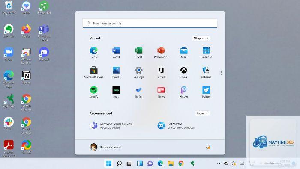
Task: Open the To Do app
Action: (x=138, y=92)
